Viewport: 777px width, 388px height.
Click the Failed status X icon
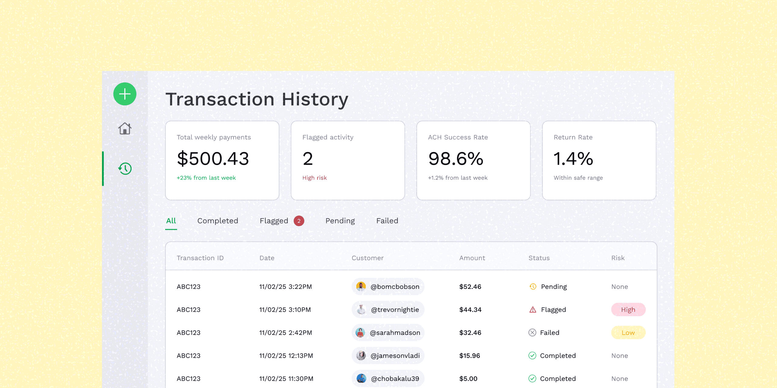tap(532, 333)
